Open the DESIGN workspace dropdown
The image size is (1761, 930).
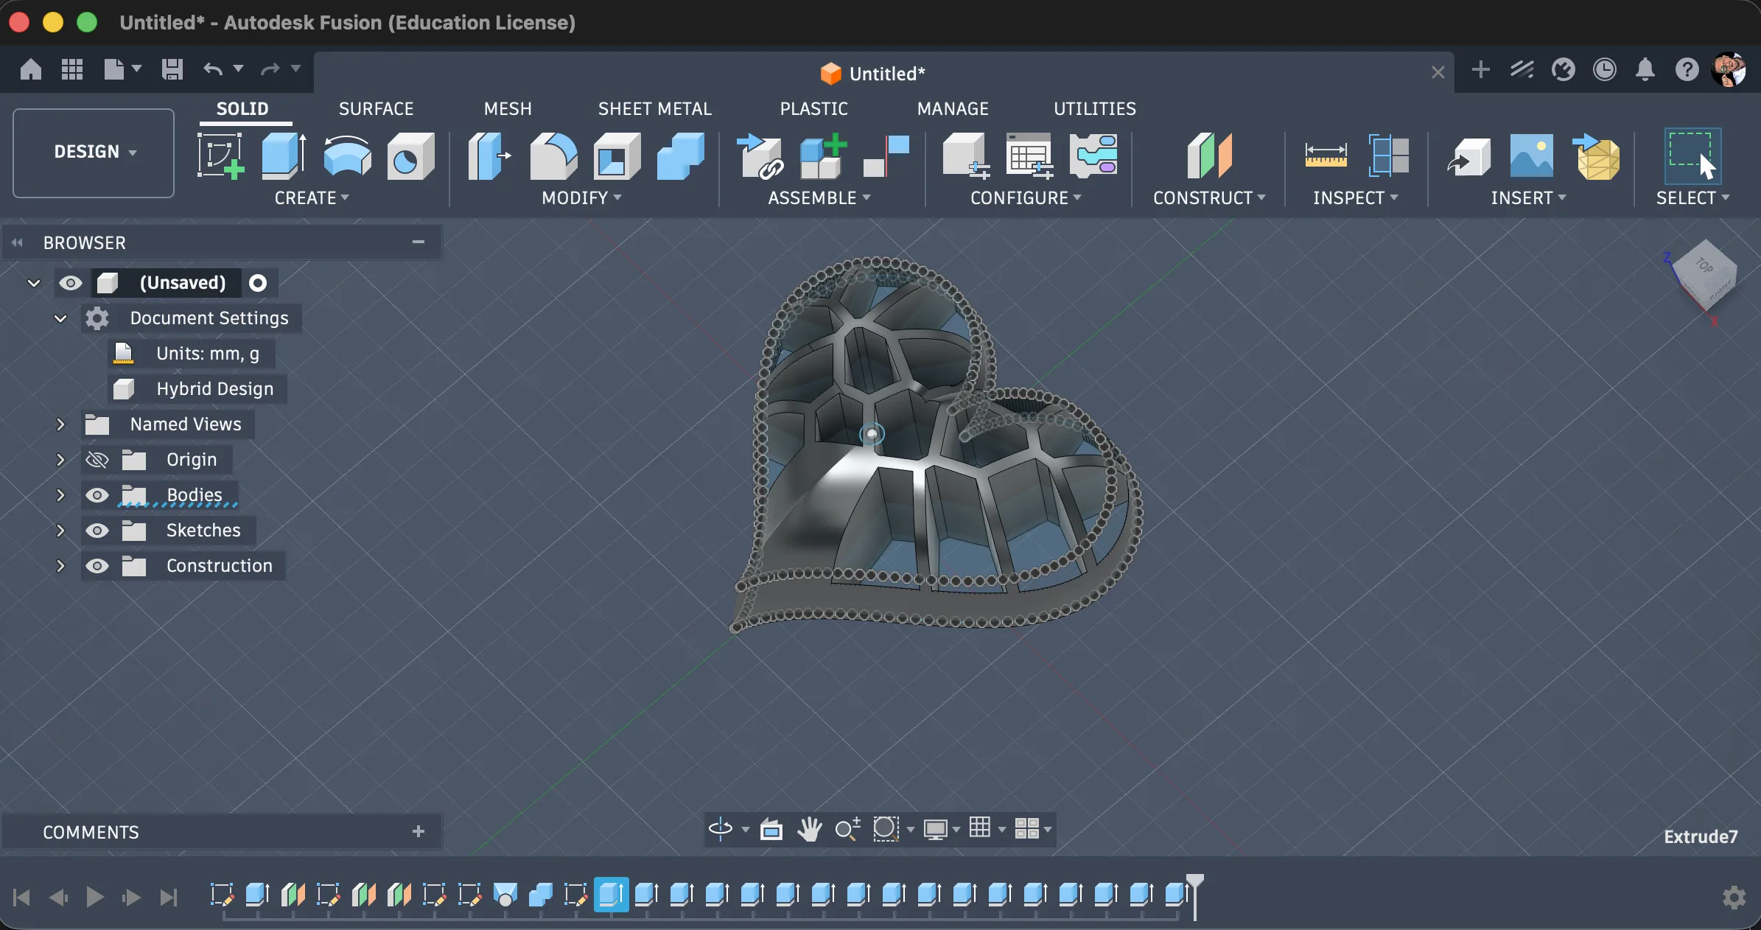(x=94, y=153)
